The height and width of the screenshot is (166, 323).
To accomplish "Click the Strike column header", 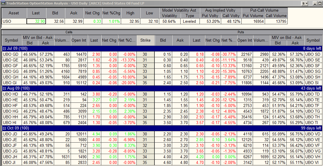I will pyautogui.click(x=145, y=40).
